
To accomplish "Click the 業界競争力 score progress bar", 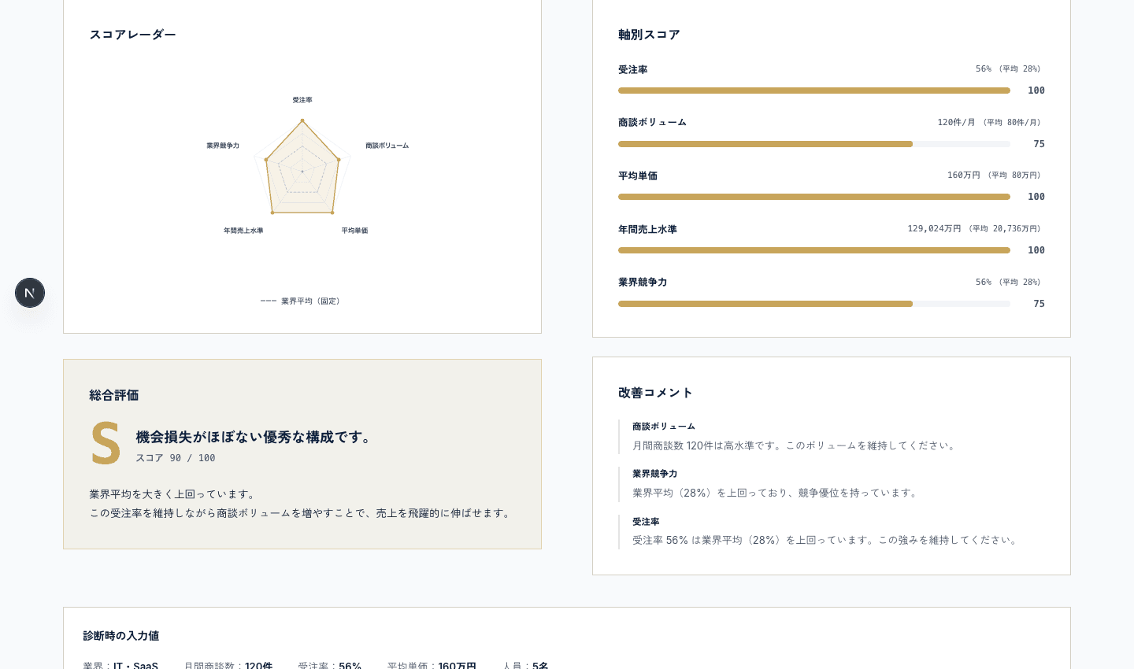I will [814, 304].
